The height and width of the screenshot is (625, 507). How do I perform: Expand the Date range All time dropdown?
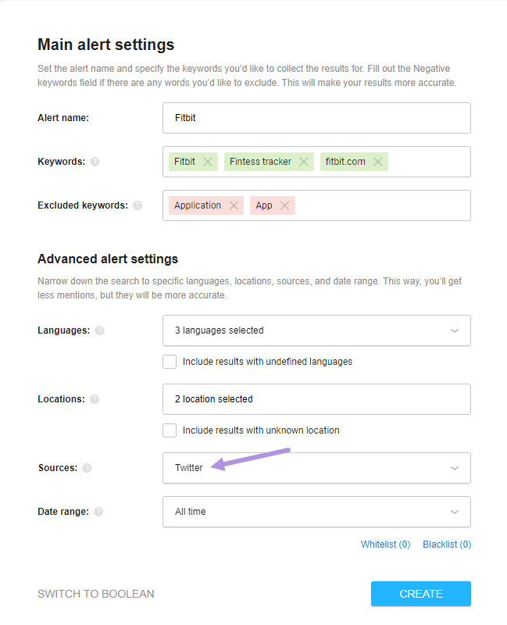click(x=316, y=512)
